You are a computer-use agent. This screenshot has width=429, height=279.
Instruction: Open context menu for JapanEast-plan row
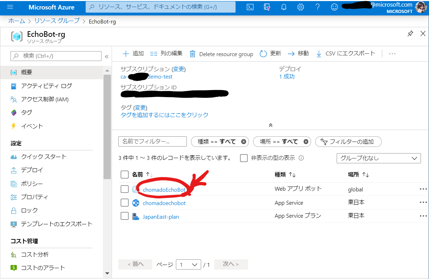pos(423,216)
